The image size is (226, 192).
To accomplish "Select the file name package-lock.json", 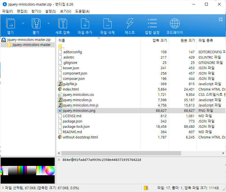I will (x=76, y=127).
